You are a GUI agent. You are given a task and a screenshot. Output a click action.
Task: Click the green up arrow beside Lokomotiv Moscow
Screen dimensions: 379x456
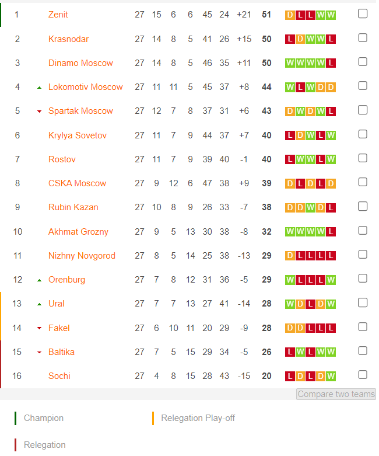click(x=40, y=88)
